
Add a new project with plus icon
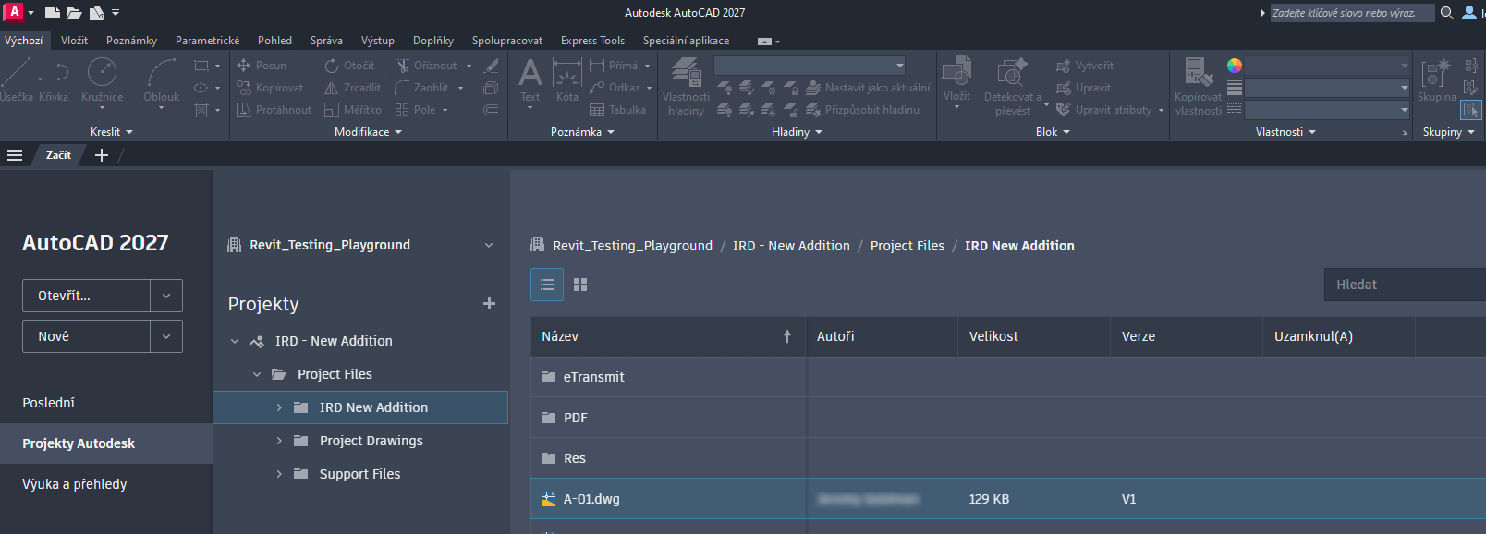pyautogui.click(x=489, y=304)
